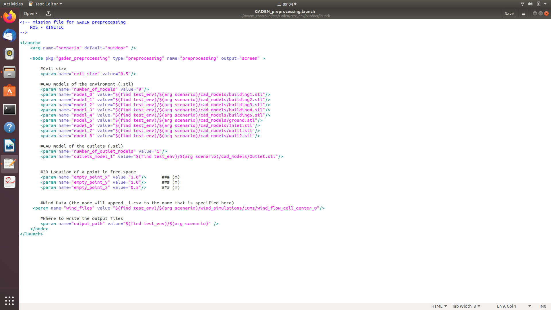
Task: Open the Files application
Action: pyautogui.click(x=9, y=72)
